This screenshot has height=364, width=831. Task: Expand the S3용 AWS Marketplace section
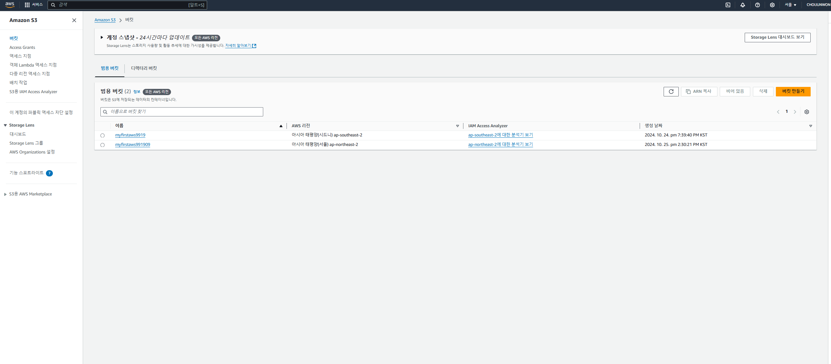[x=5, y=194]
